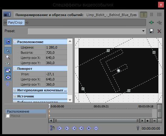166x136 pixels.
Task: Select the Zoom magnifier tool
Action: [x=8, y=57]
